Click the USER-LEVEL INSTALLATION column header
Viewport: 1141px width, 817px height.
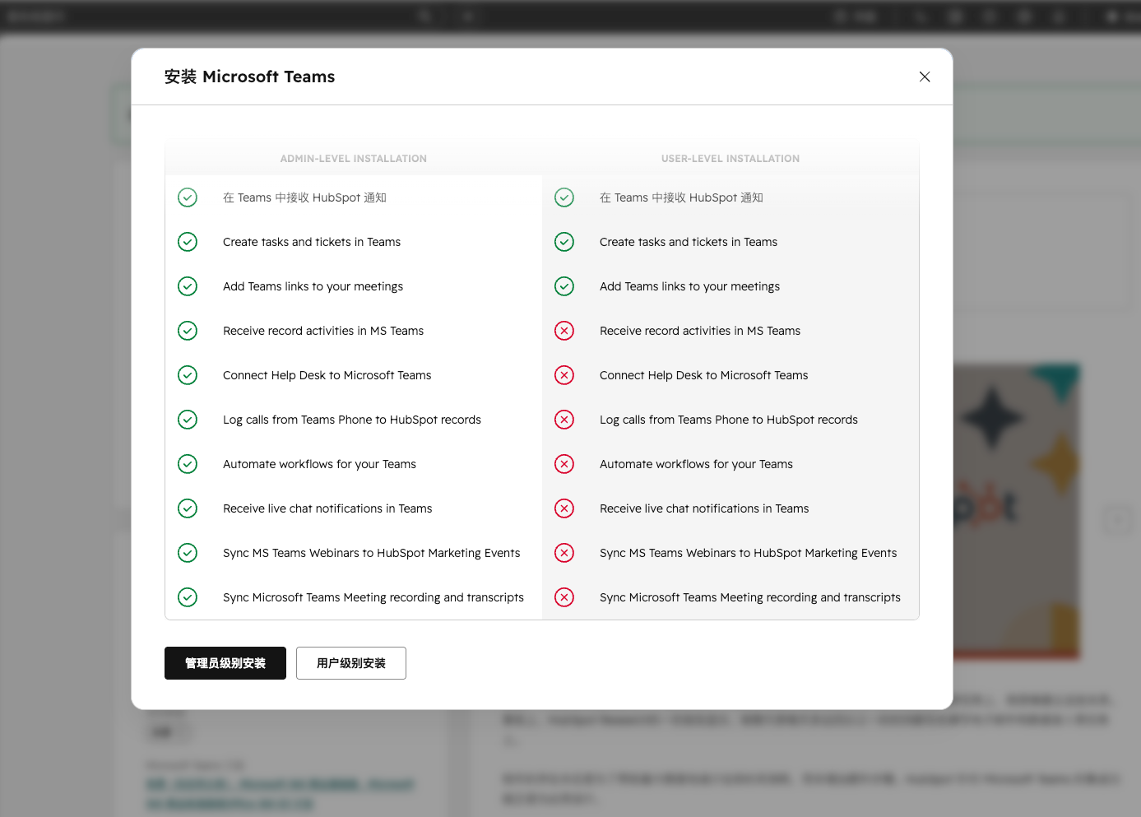coord(731,159)
